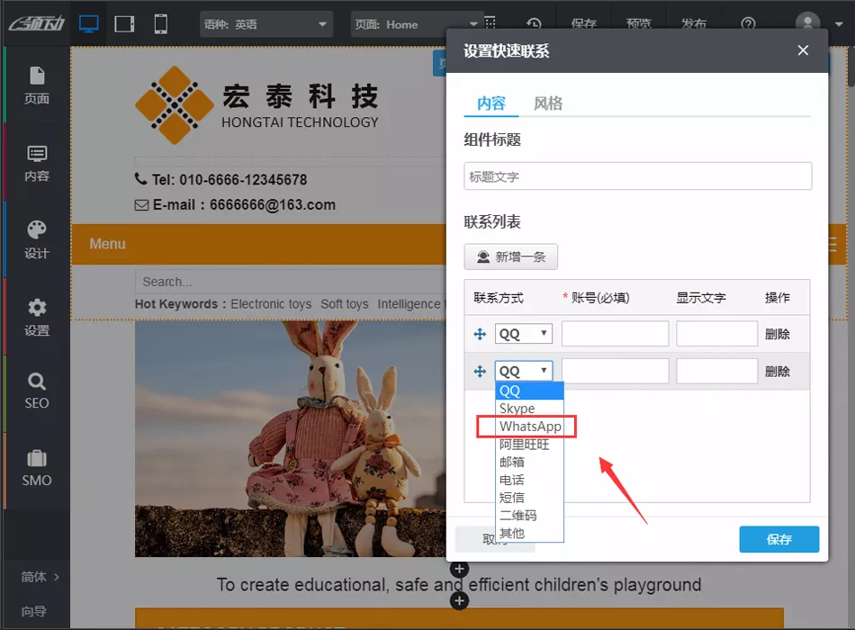The height and width of the screenshot is (630, 855).
Task: Open the first row's QQ contact type dropdown
Action: [x=523, y=334]
